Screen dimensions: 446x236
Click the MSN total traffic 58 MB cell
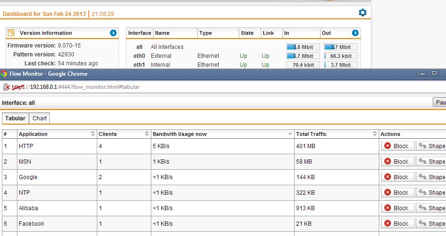(336, 161)
